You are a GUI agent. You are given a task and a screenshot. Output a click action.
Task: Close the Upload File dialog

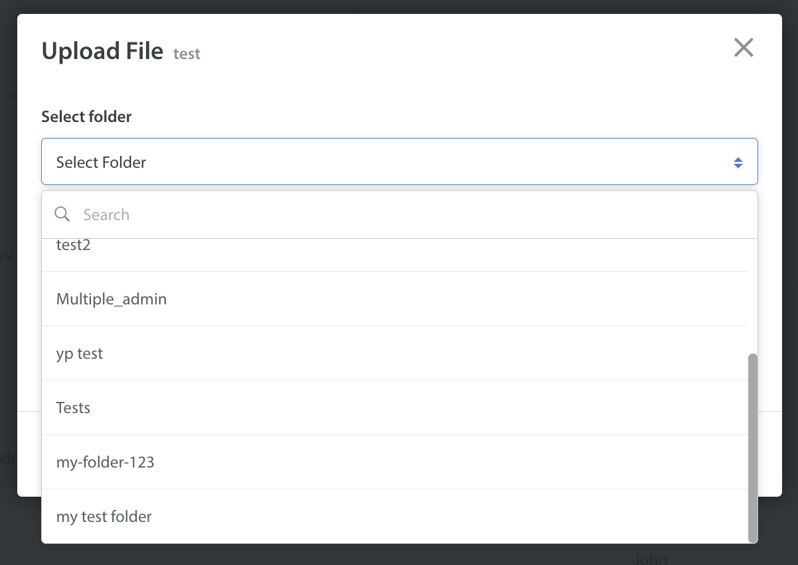(743, 48)
